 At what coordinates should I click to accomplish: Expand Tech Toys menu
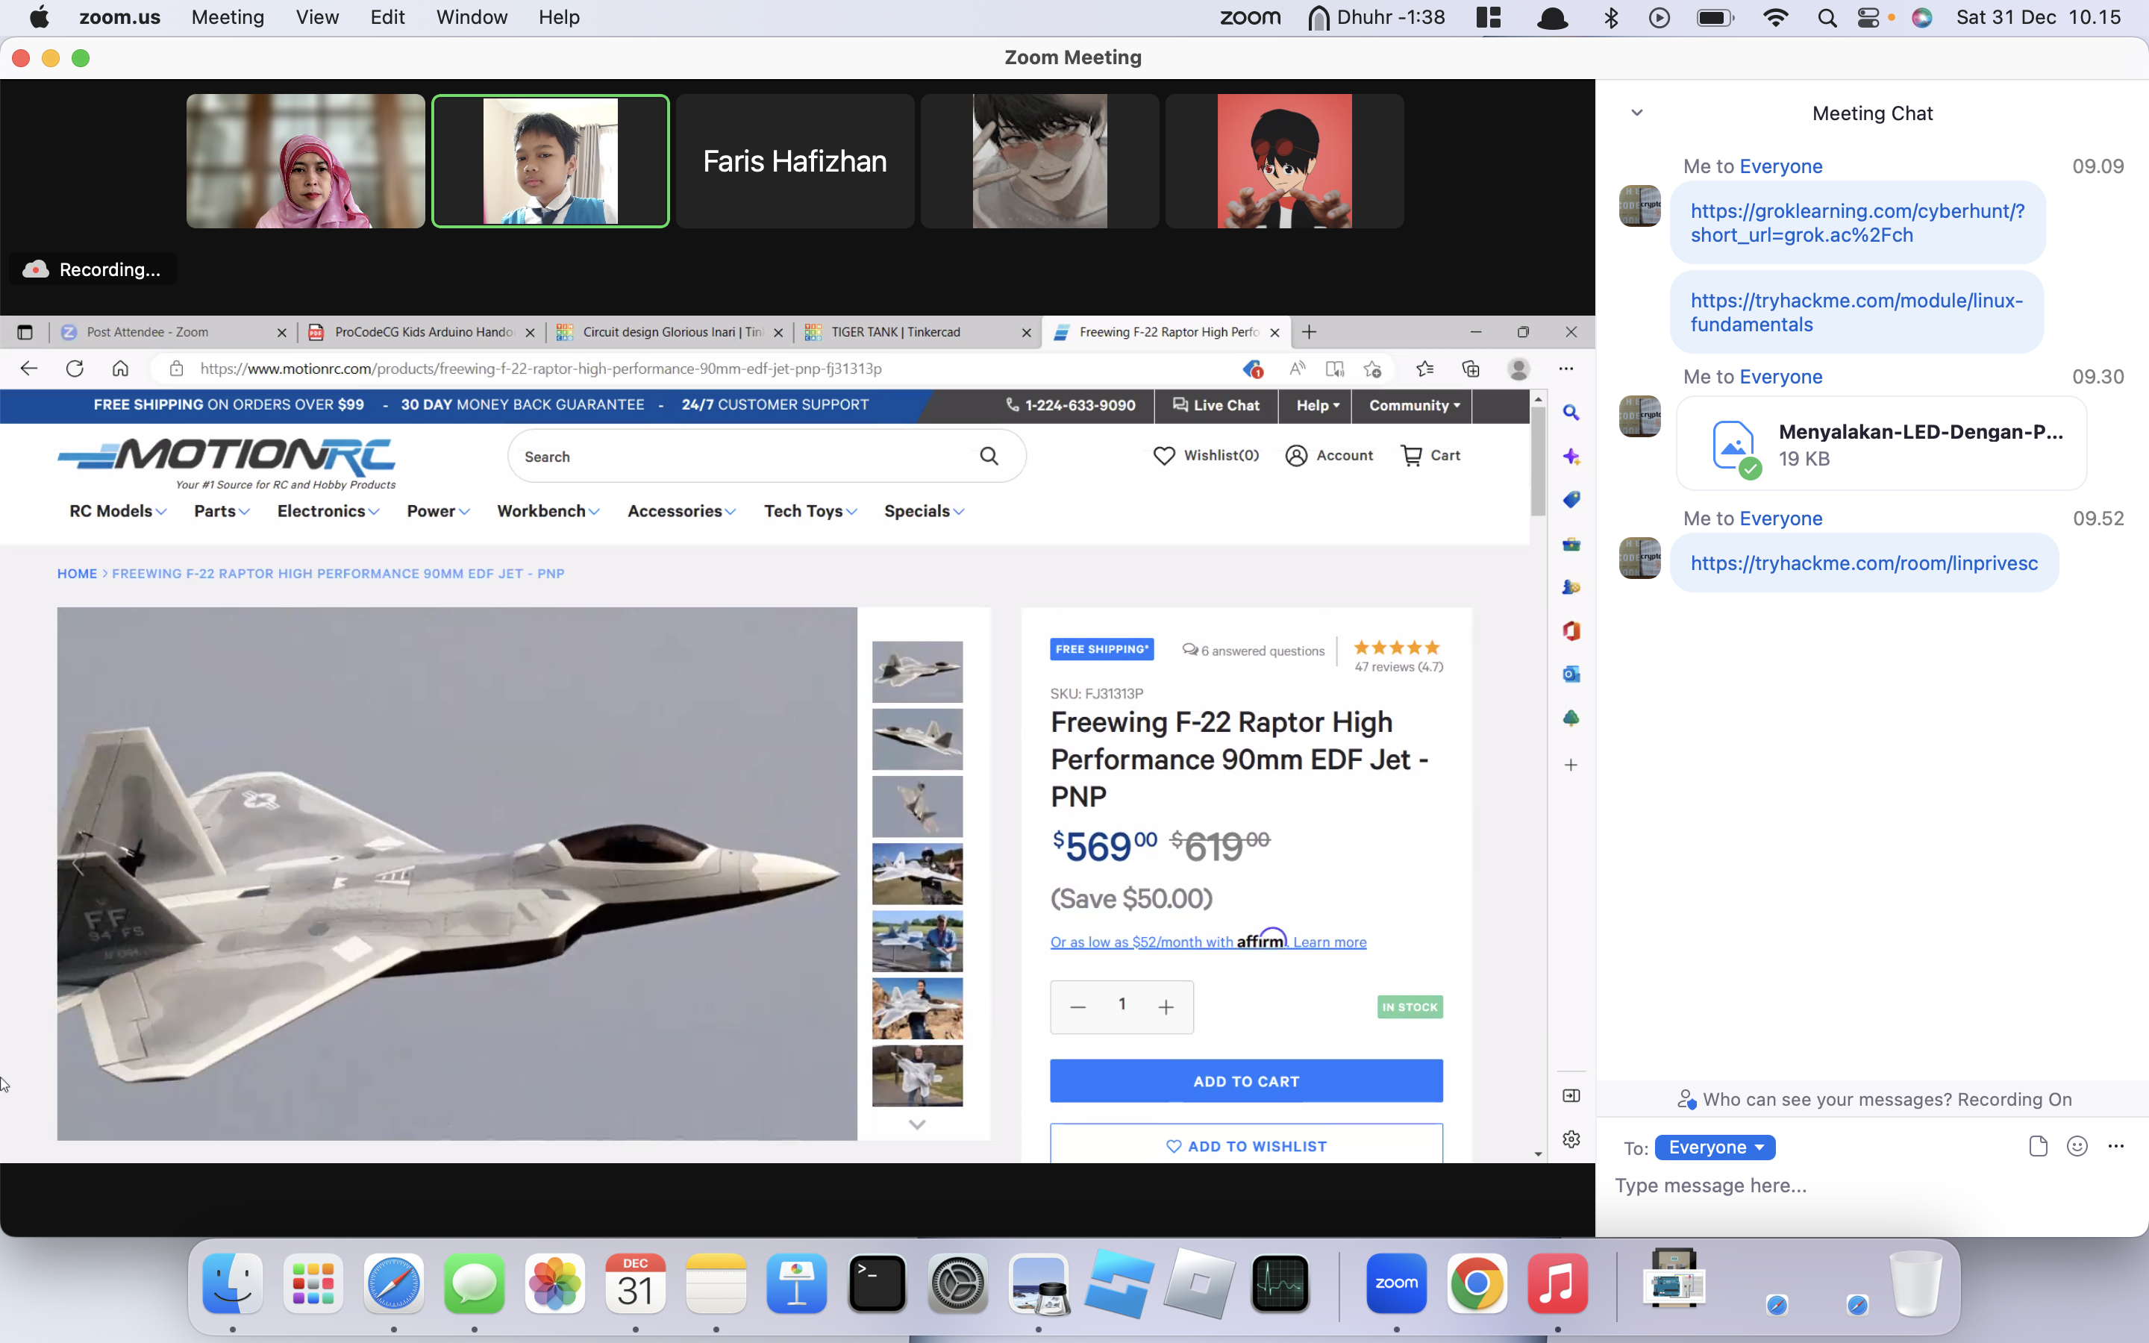tap(810, 511)
